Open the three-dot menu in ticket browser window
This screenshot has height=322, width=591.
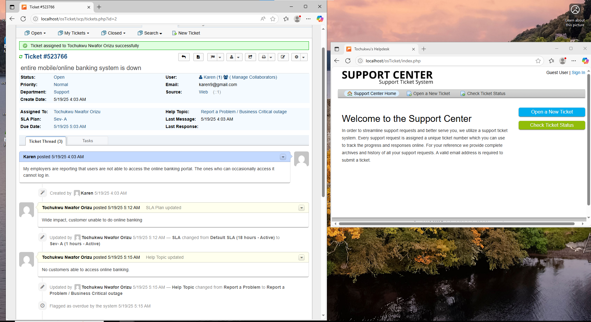308,19
